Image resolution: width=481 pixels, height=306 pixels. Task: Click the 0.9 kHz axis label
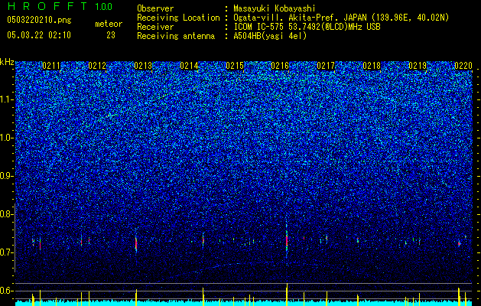(x=6, y=176)
